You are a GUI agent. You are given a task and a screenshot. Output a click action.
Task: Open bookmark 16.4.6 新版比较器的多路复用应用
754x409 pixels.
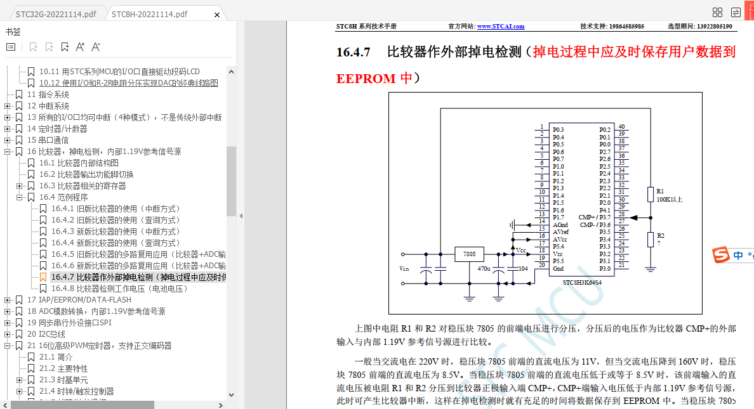pos(138,266)
